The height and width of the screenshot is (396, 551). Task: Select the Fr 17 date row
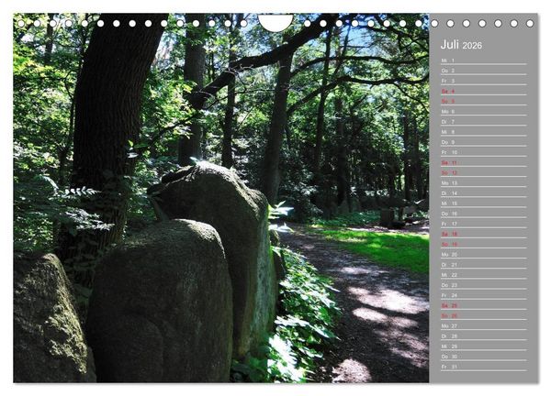484,224
